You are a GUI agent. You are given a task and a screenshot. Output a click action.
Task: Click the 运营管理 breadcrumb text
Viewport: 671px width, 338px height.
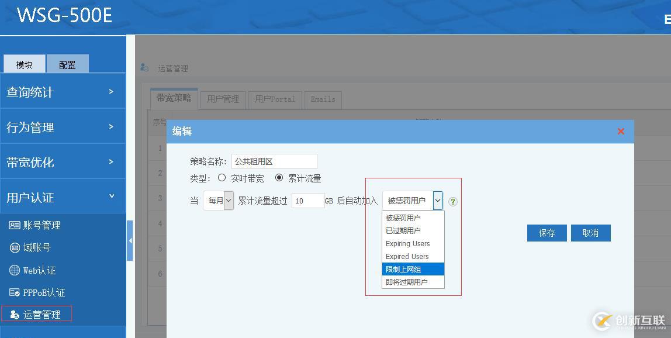pos(173,68)
